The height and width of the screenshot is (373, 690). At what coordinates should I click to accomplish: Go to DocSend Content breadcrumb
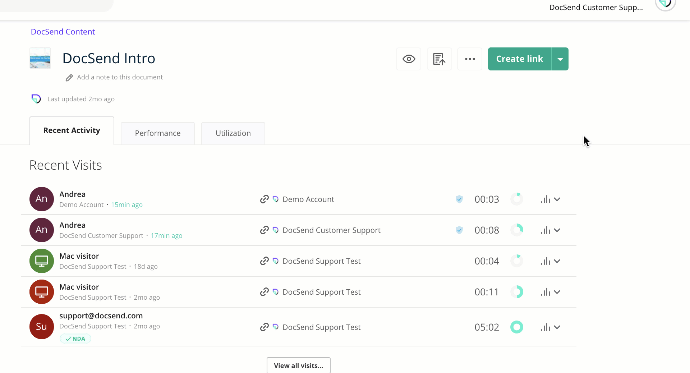click(63, 32)
